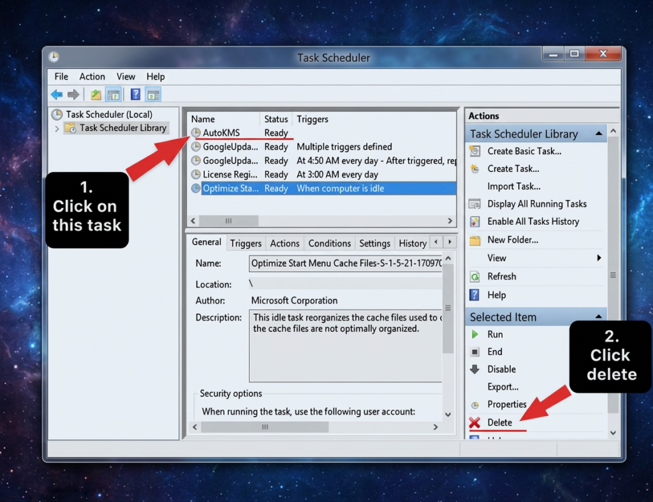Click Display All Running Tasks action
The image size is (653, 502).
(537, 204)
